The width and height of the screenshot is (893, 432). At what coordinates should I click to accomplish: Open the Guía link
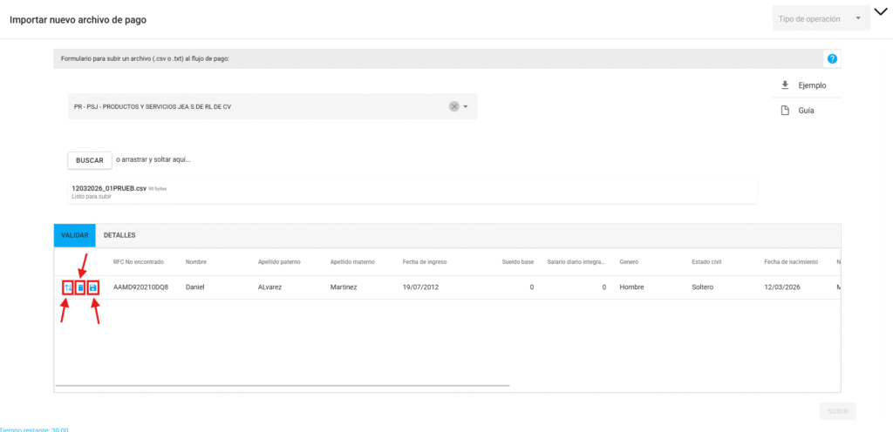point(806,111)
